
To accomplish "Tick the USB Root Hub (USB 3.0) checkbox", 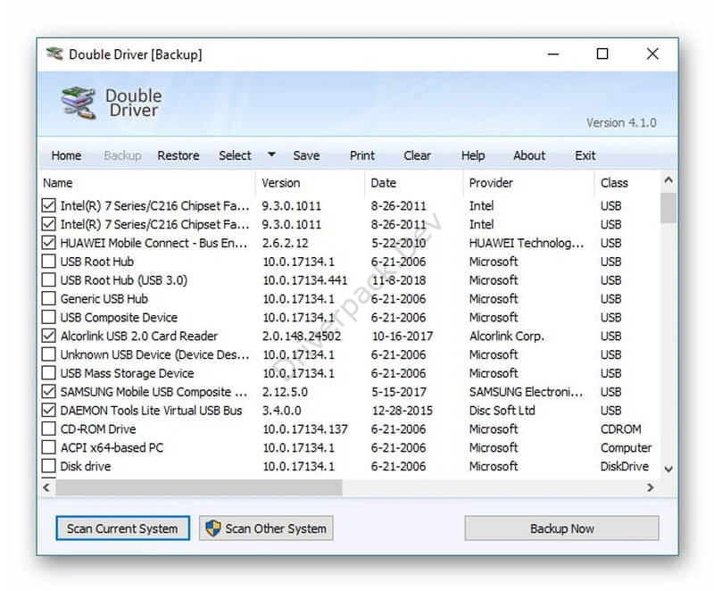I will click(x=49, y=280).
